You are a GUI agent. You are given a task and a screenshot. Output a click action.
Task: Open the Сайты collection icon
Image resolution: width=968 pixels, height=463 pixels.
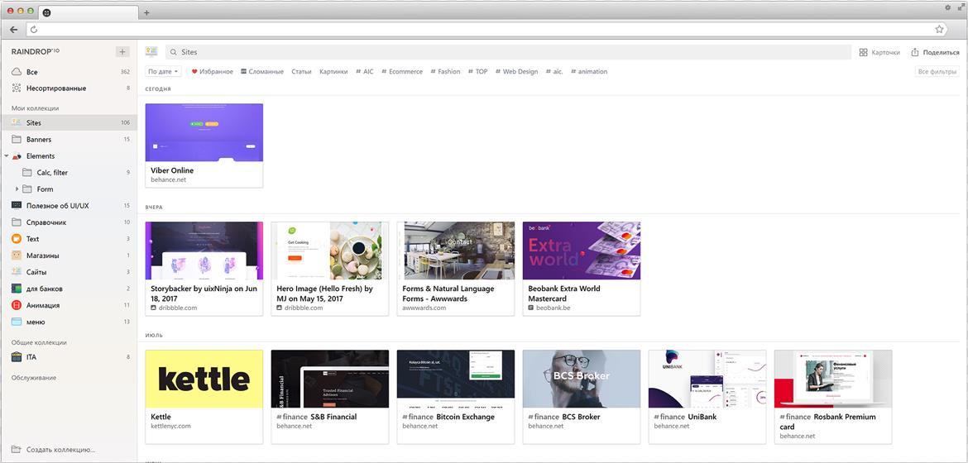[17, 272]
